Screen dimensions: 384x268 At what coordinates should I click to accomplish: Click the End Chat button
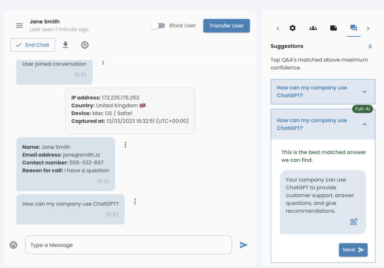[33, 45]
